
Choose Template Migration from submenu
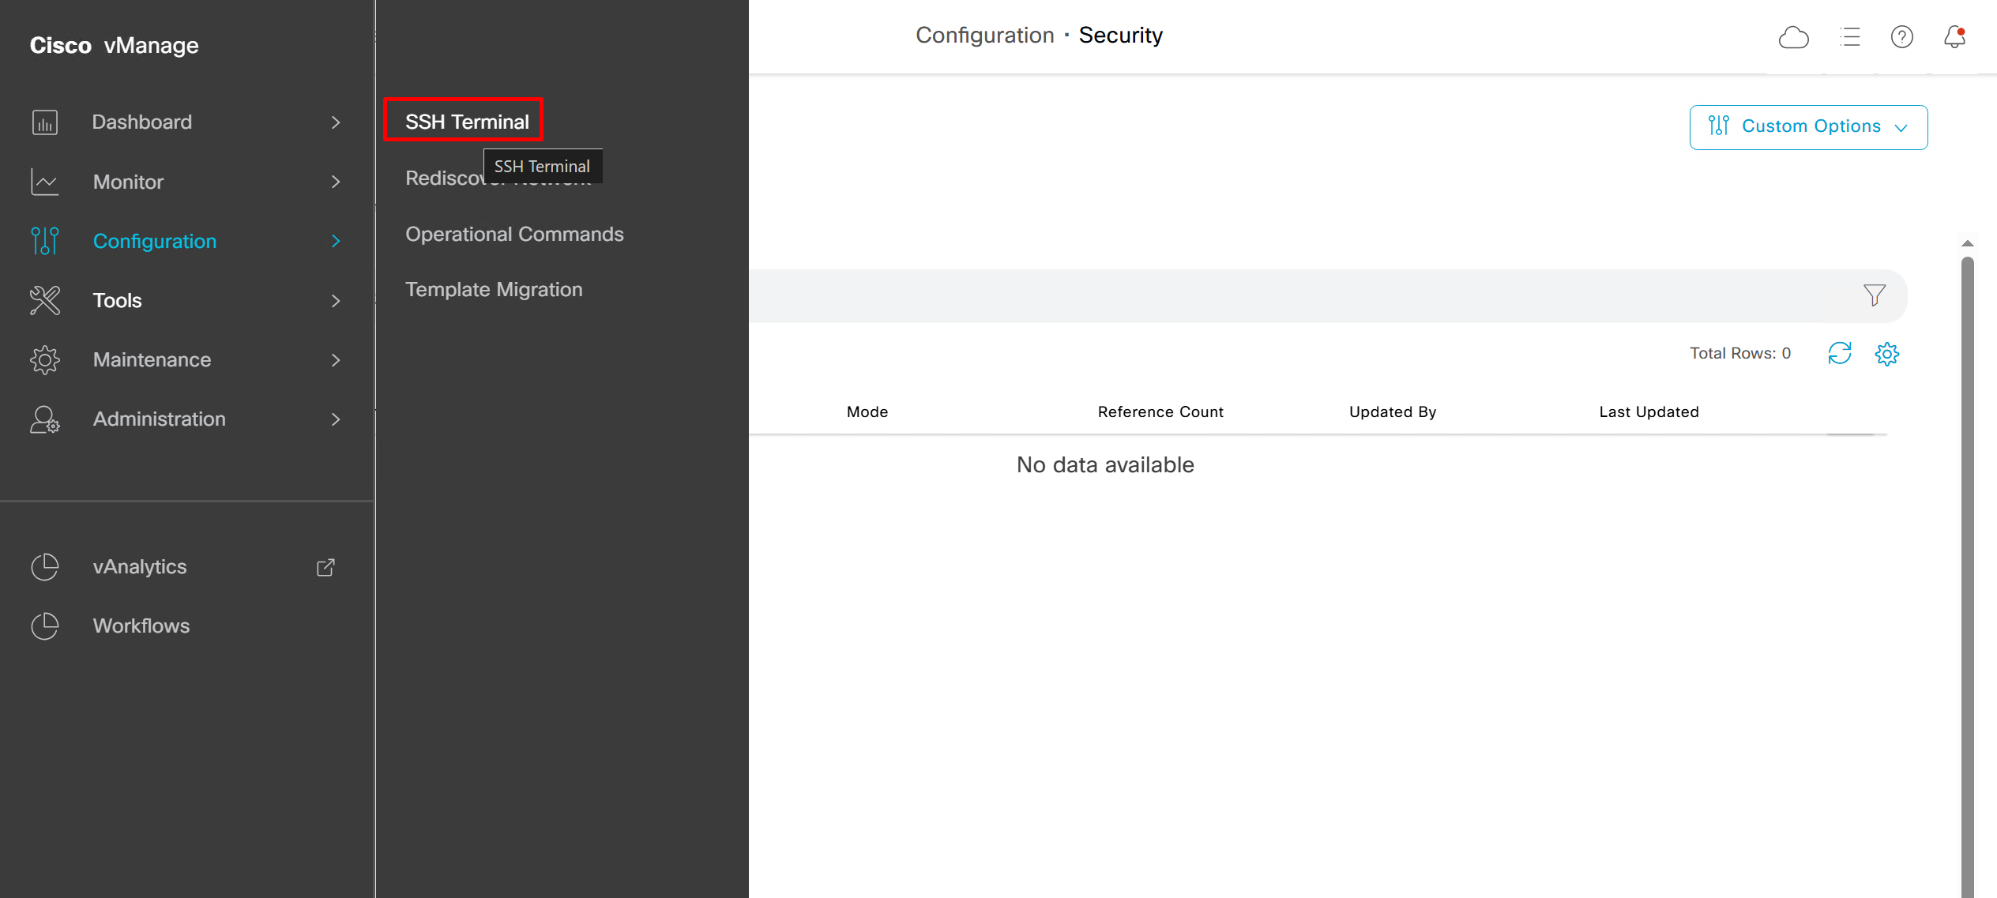coord(494,290)
